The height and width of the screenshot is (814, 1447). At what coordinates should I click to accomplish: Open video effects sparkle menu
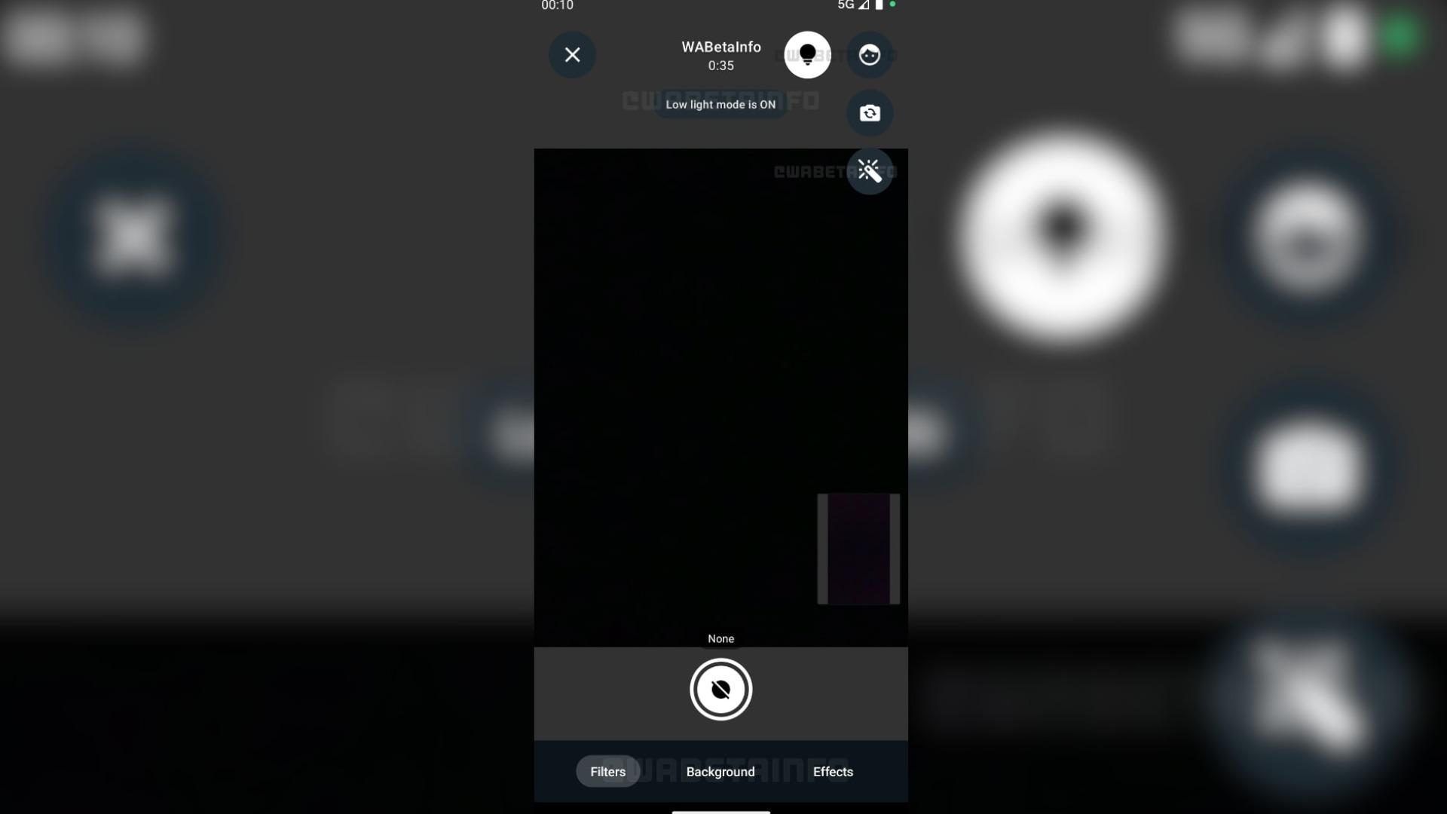pyautogui.click(x=867, y=171)
